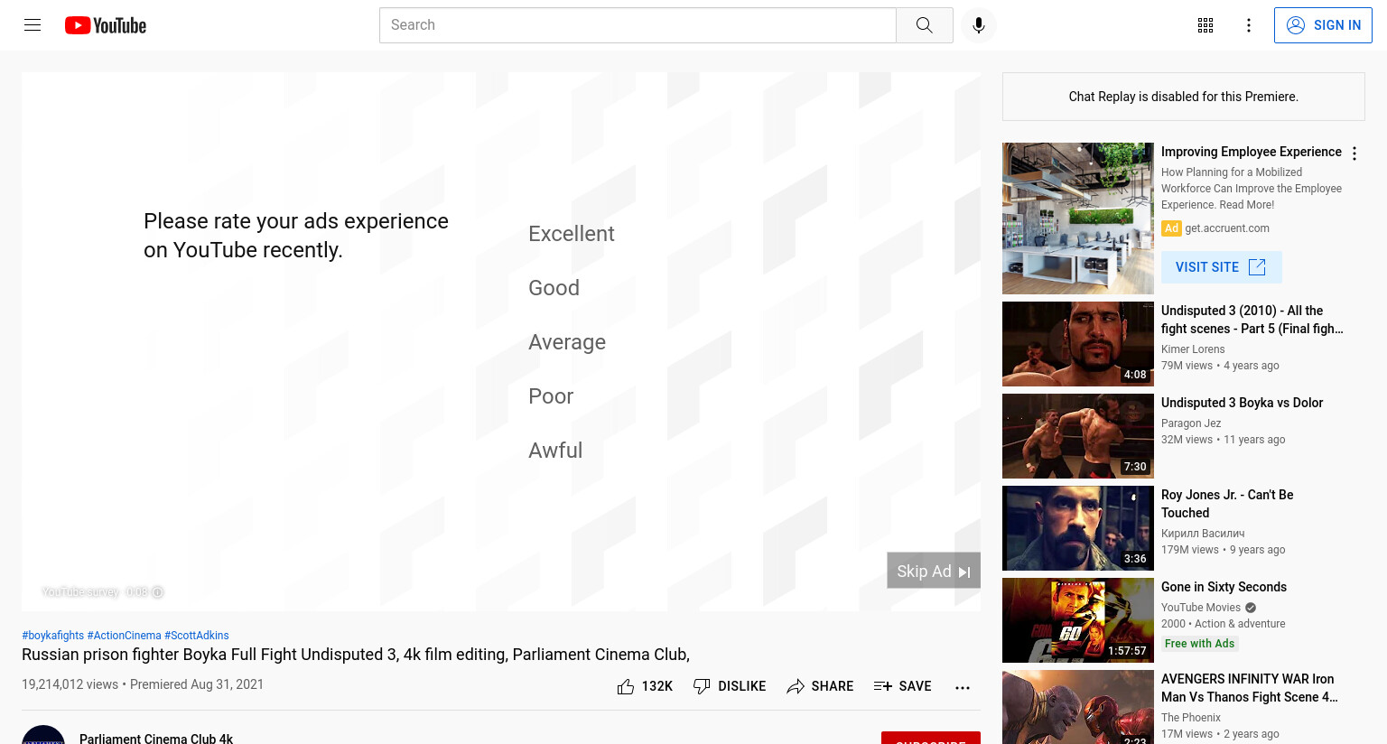
Task: Rate the ads experience as Poor
Action: (x=551, y=396)
